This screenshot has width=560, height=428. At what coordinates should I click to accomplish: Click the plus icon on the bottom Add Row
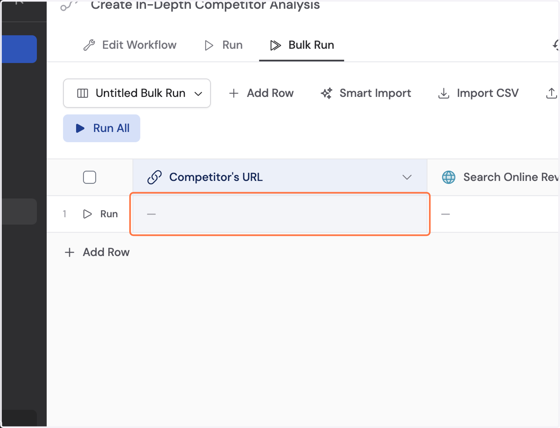coord(70,252)
